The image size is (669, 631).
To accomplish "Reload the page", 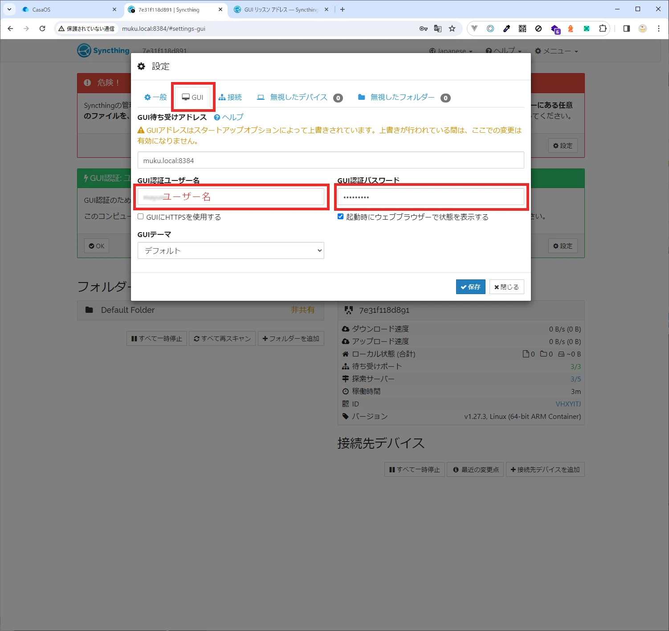I will click(x=42, y=29).
